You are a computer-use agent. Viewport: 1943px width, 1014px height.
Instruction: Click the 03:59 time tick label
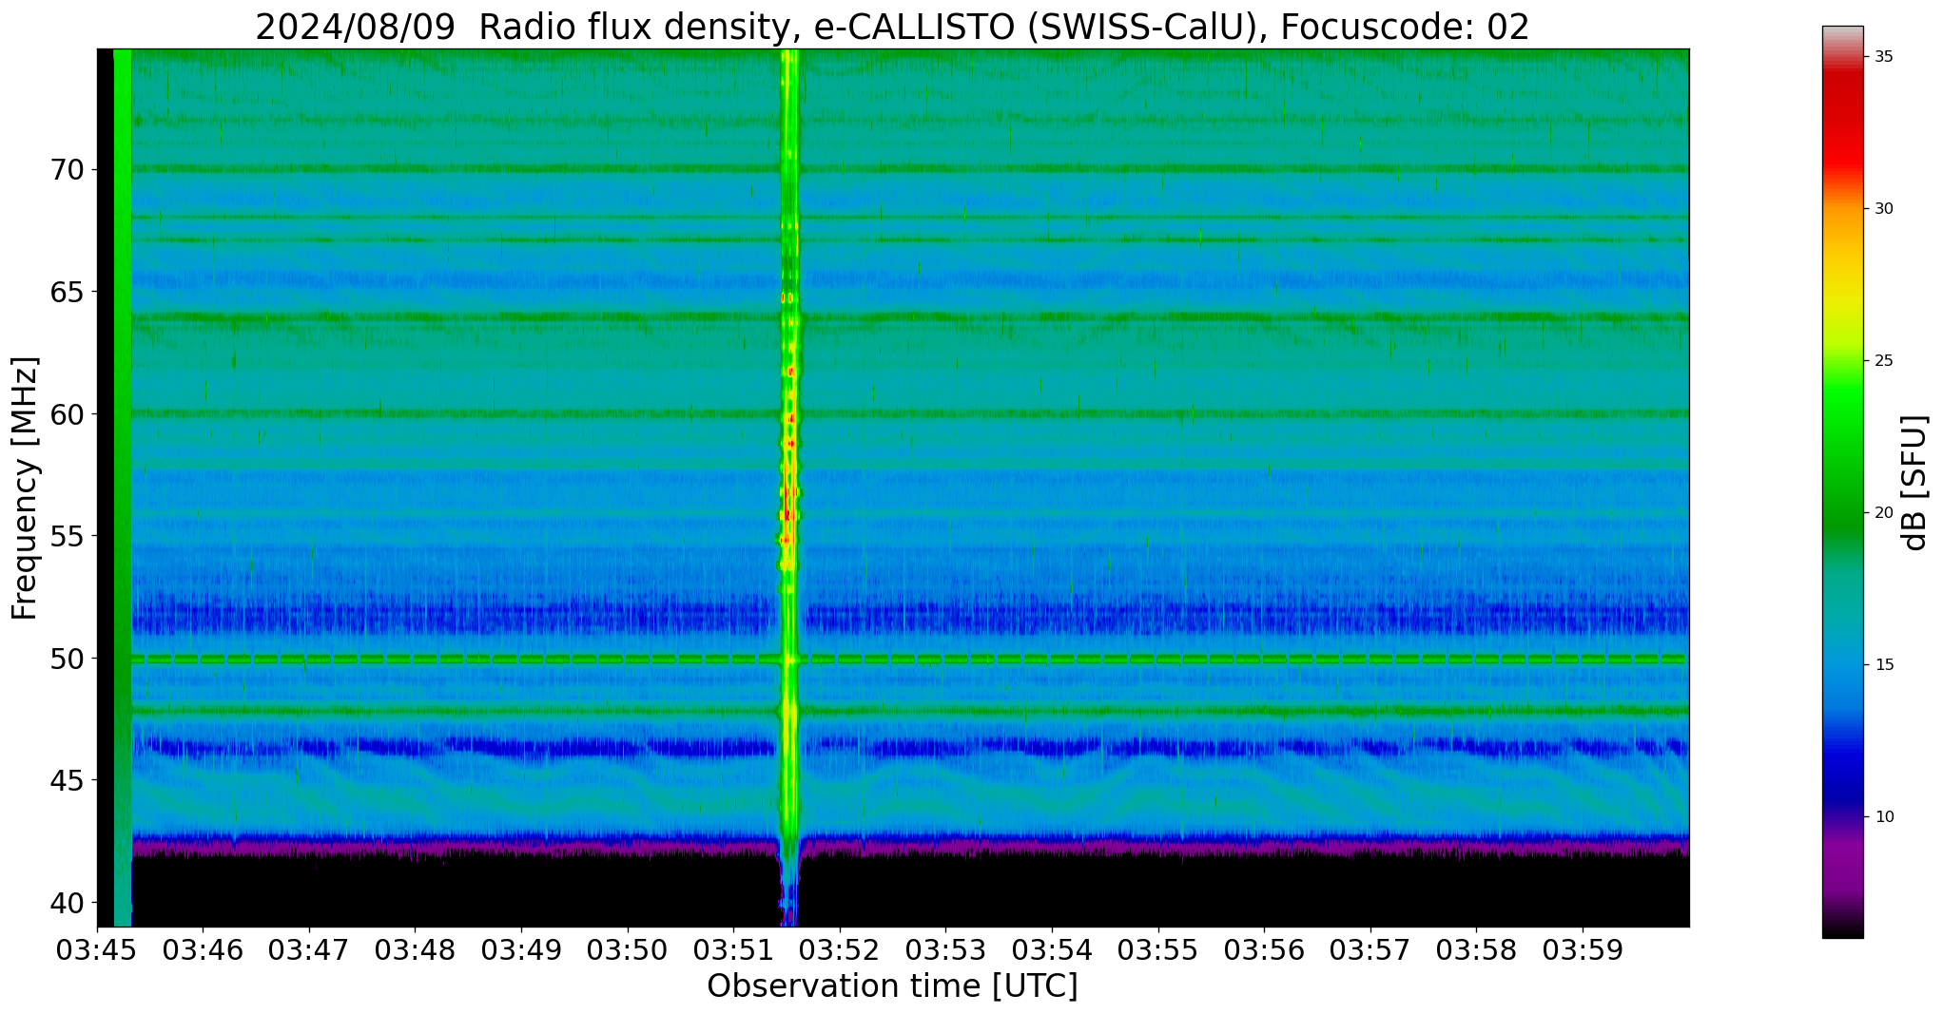(x=1583, y=949)
